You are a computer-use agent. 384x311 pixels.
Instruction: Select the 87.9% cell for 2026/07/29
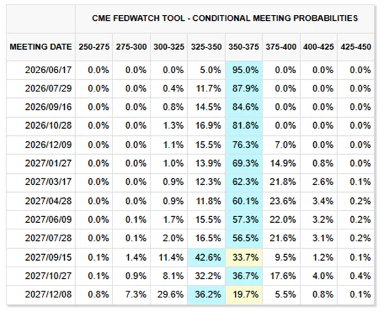pyautogui.click(x=244, y=88)
